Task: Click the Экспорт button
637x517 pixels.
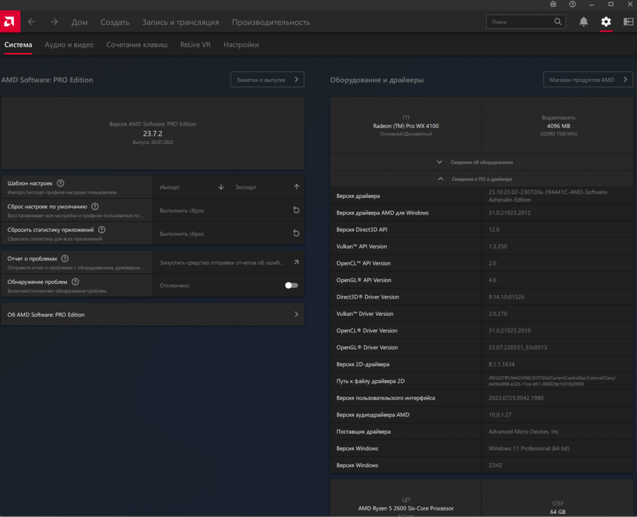Action: pos(266,187)
